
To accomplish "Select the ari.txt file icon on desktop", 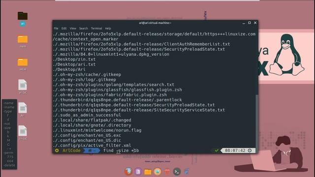I will tap(23, 85).
